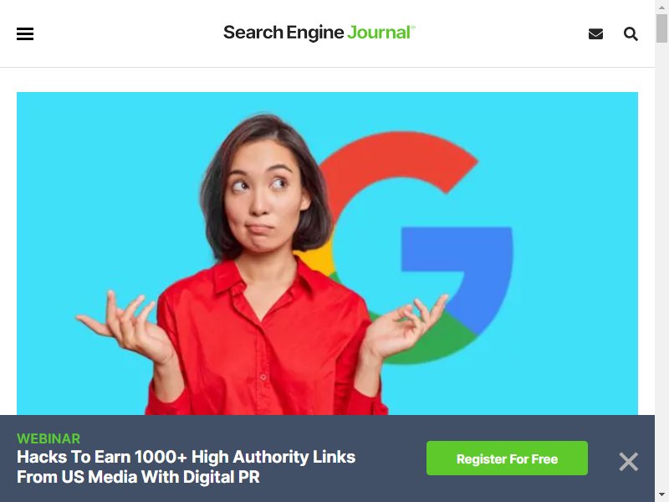Click the Search Engine Journal logo
Image resolution: width=669 pixels, height=502 pixels.
tap(319, 33)
